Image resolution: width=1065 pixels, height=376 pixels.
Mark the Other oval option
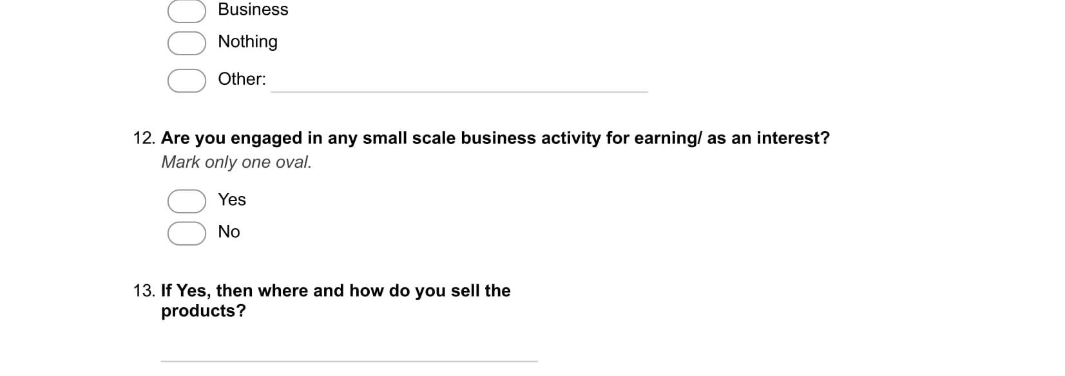coord(186,80)
